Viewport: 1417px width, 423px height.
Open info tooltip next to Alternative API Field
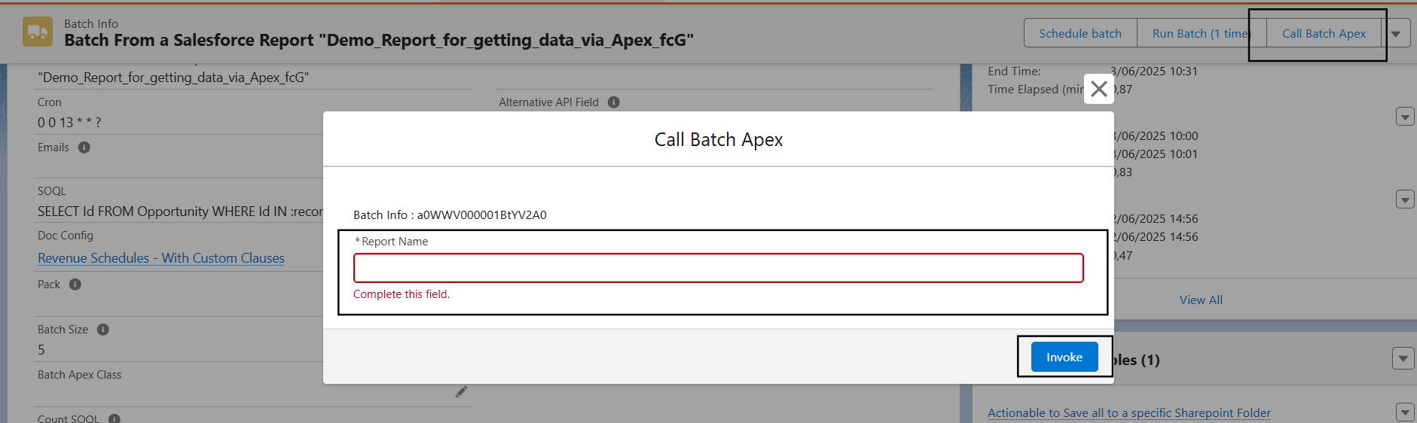tap(614, 102)
